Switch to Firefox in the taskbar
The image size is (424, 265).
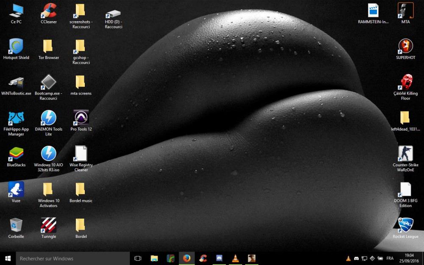tap(187, 258)
